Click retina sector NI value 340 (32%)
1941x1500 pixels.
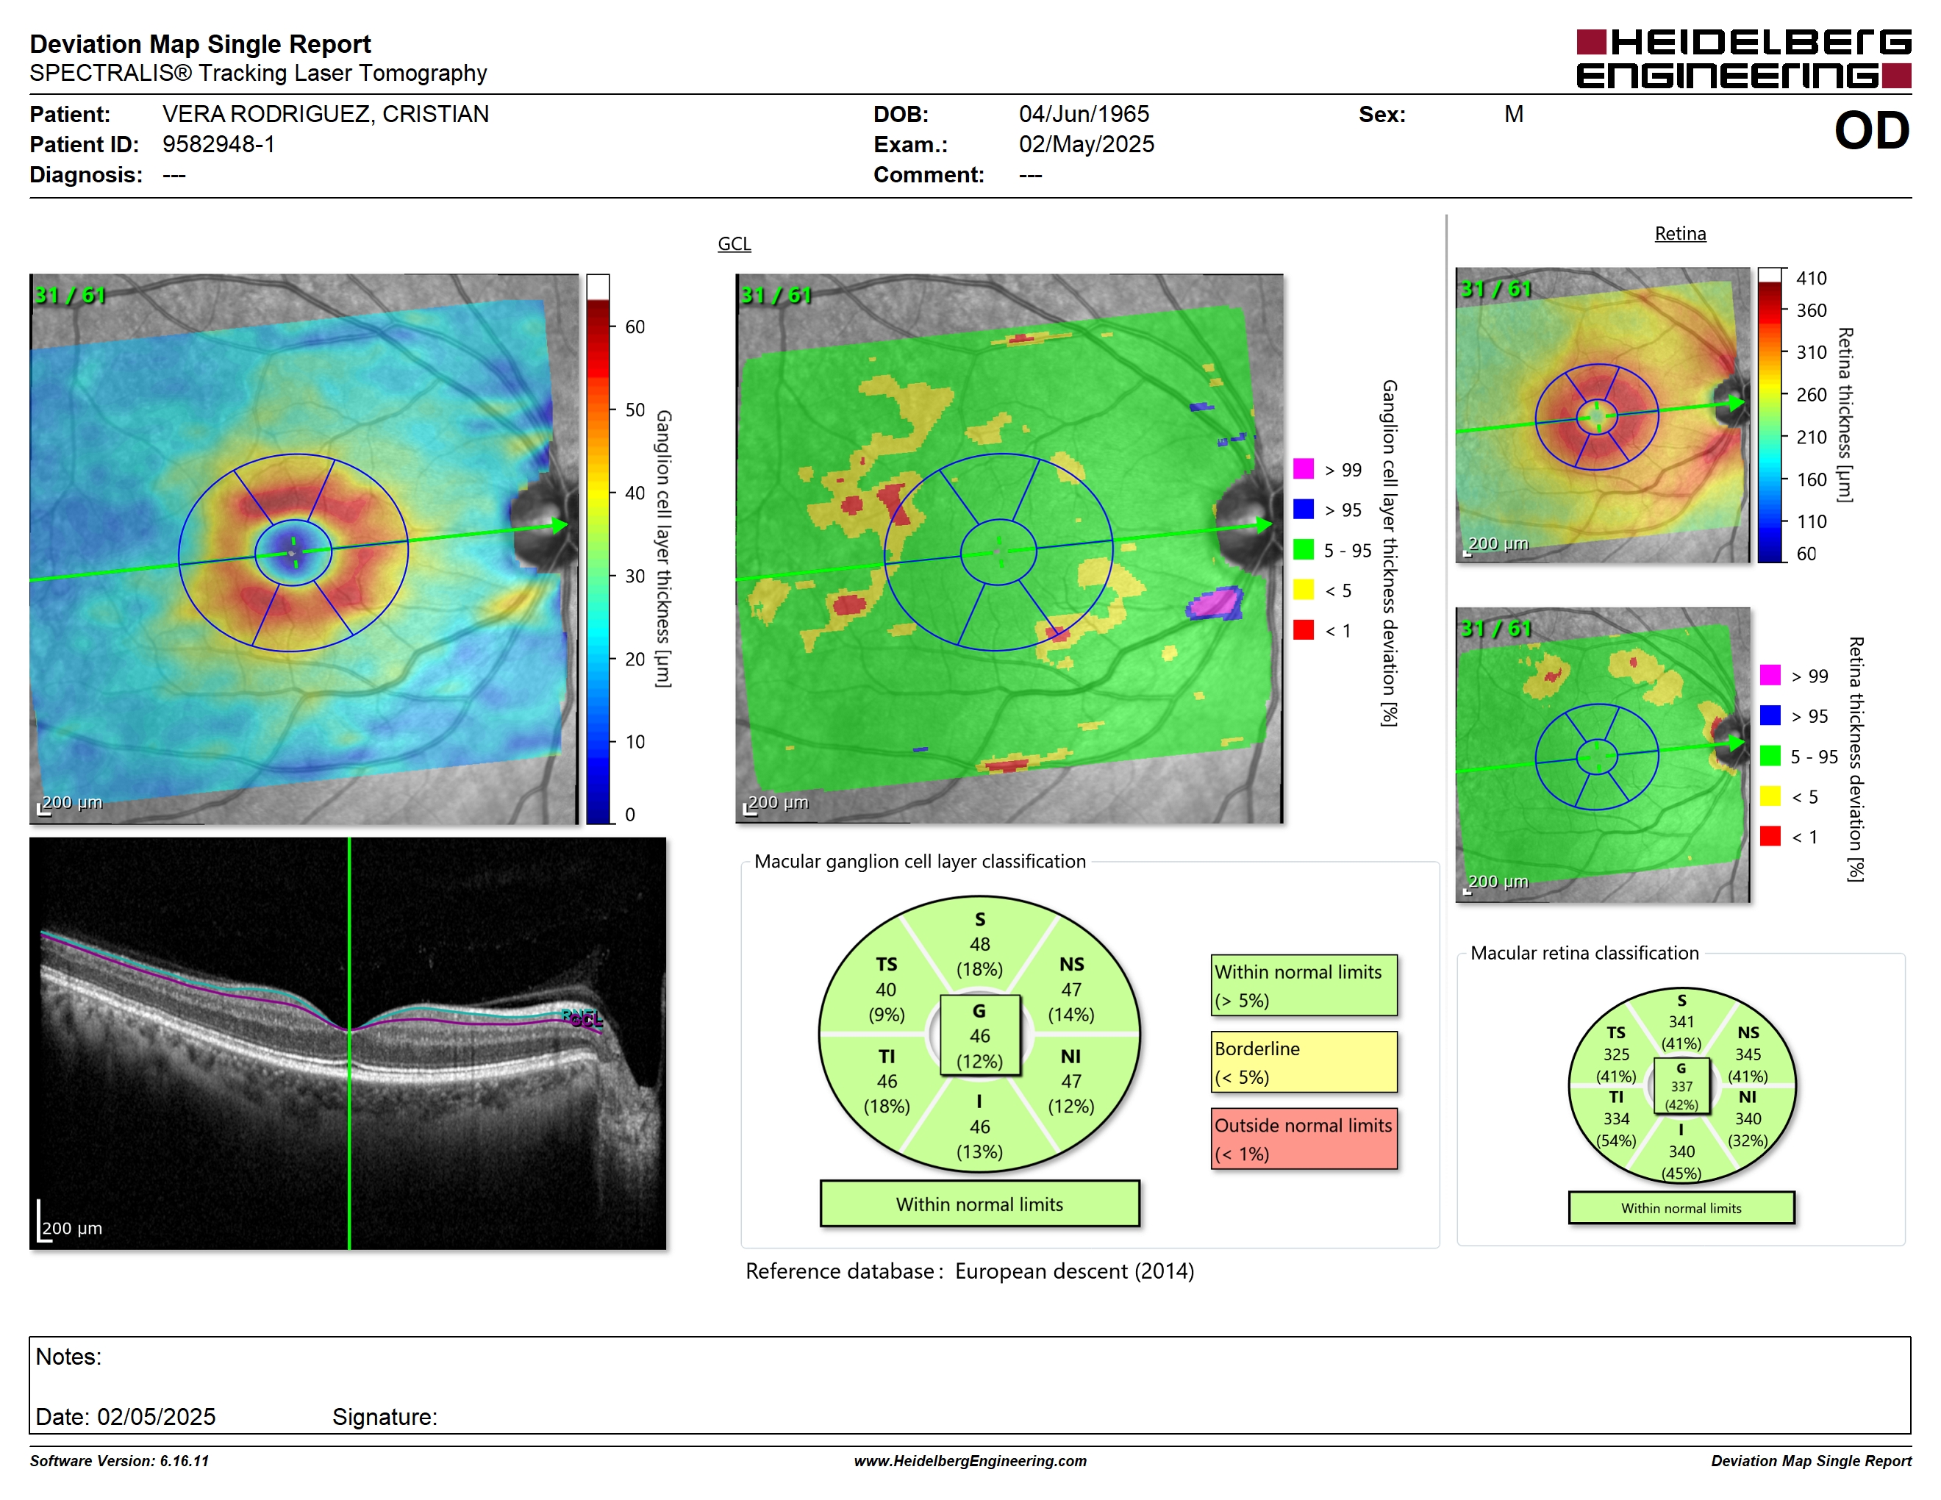(x=1747, y=1129)
